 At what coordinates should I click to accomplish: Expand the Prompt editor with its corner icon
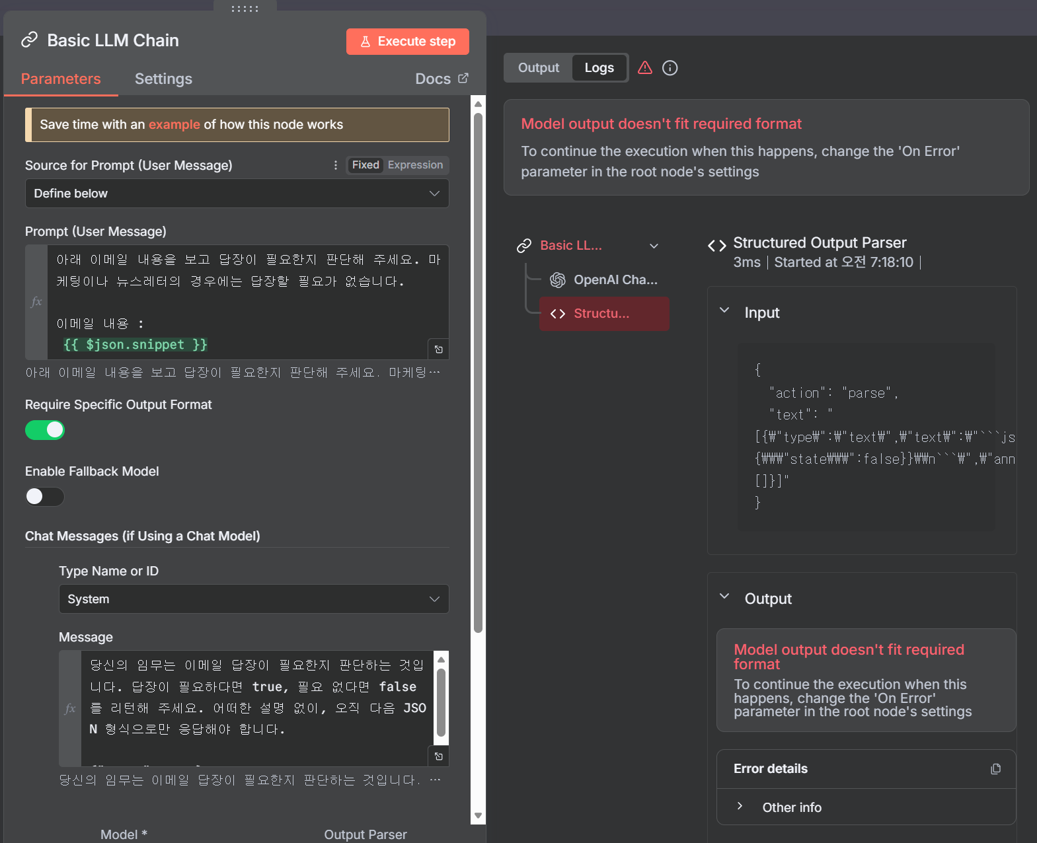pyautogui.click(x=438, y=349)
